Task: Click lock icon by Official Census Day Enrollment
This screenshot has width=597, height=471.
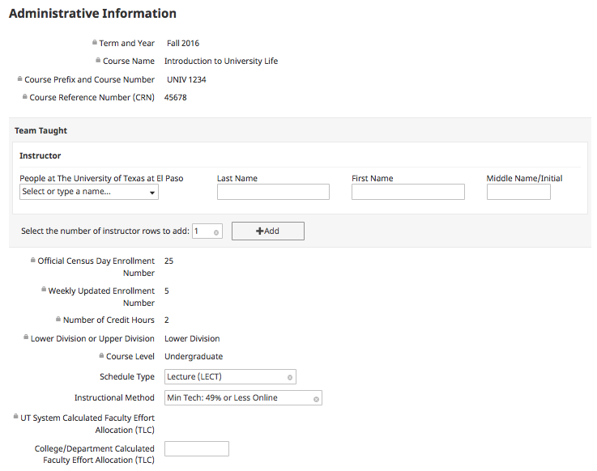Action: tap(33, 260)
